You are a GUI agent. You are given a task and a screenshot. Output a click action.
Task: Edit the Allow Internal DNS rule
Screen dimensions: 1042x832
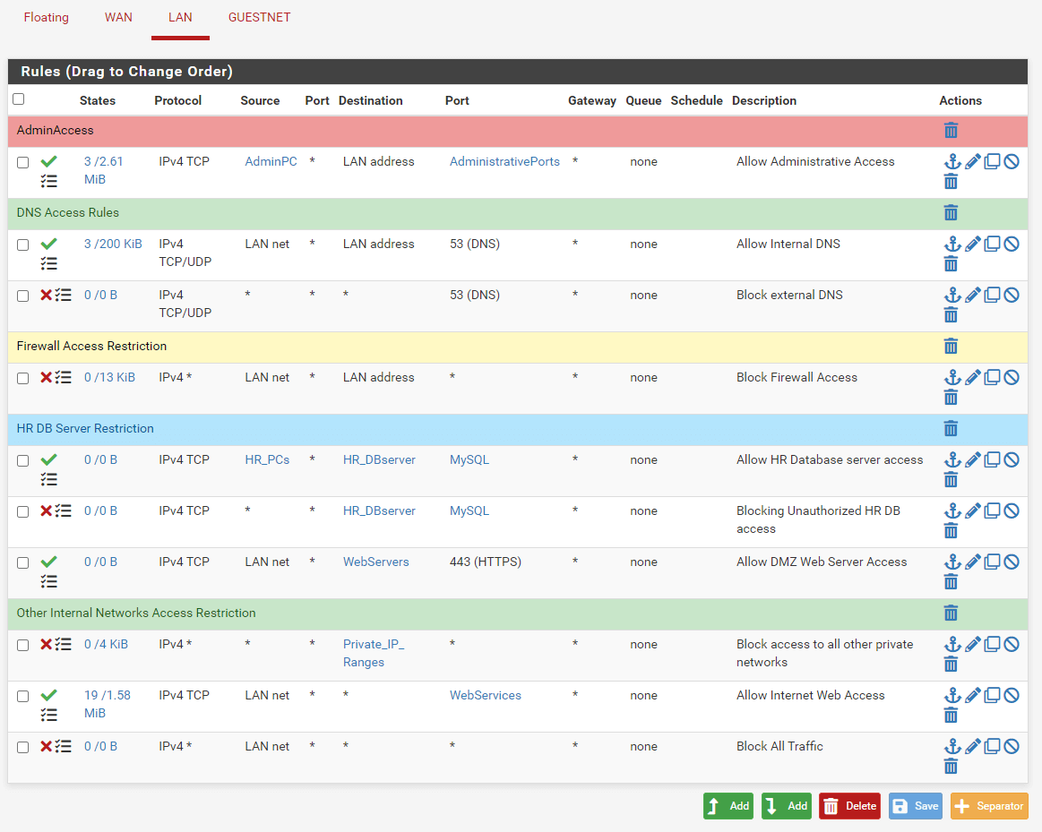[x=973, y=244]
